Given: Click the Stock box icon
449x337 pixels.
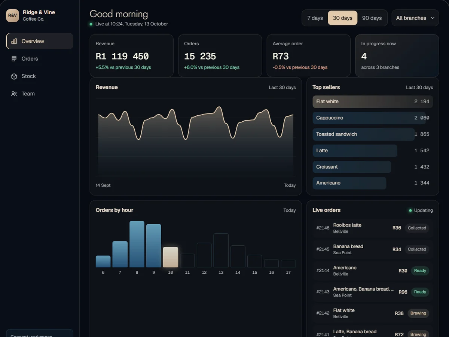Looking at the screenshot, I should pos(14,76).
